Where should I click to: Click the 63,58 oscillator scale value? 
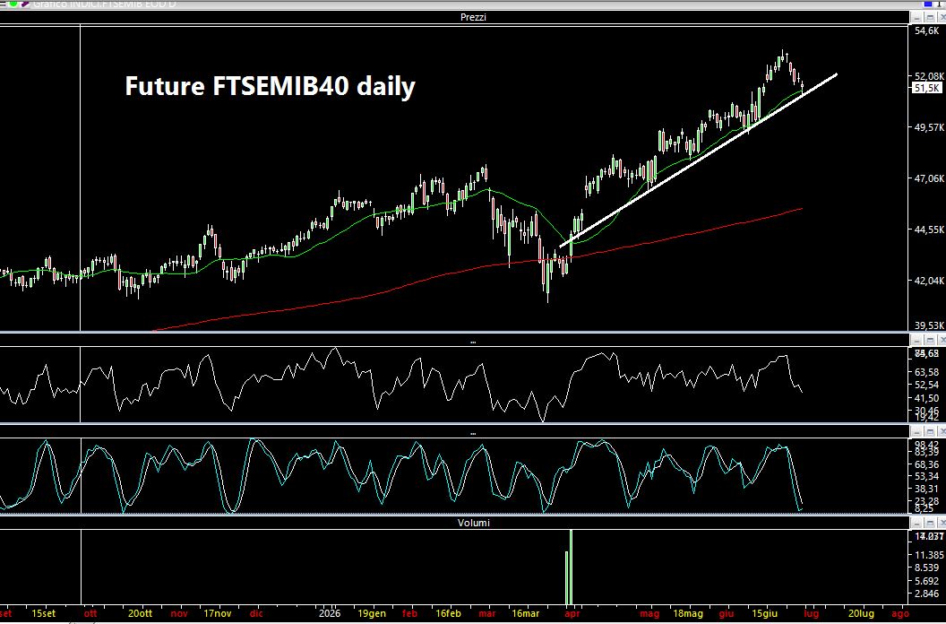click(x=926, y=372)
